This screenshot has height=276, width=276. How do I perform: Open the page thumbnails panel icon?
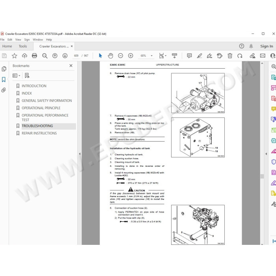[4, 69]
